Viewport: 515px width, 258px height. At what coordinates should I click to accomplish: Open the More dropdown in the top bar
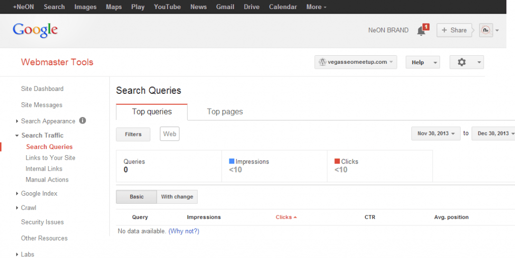click(316, 7)
